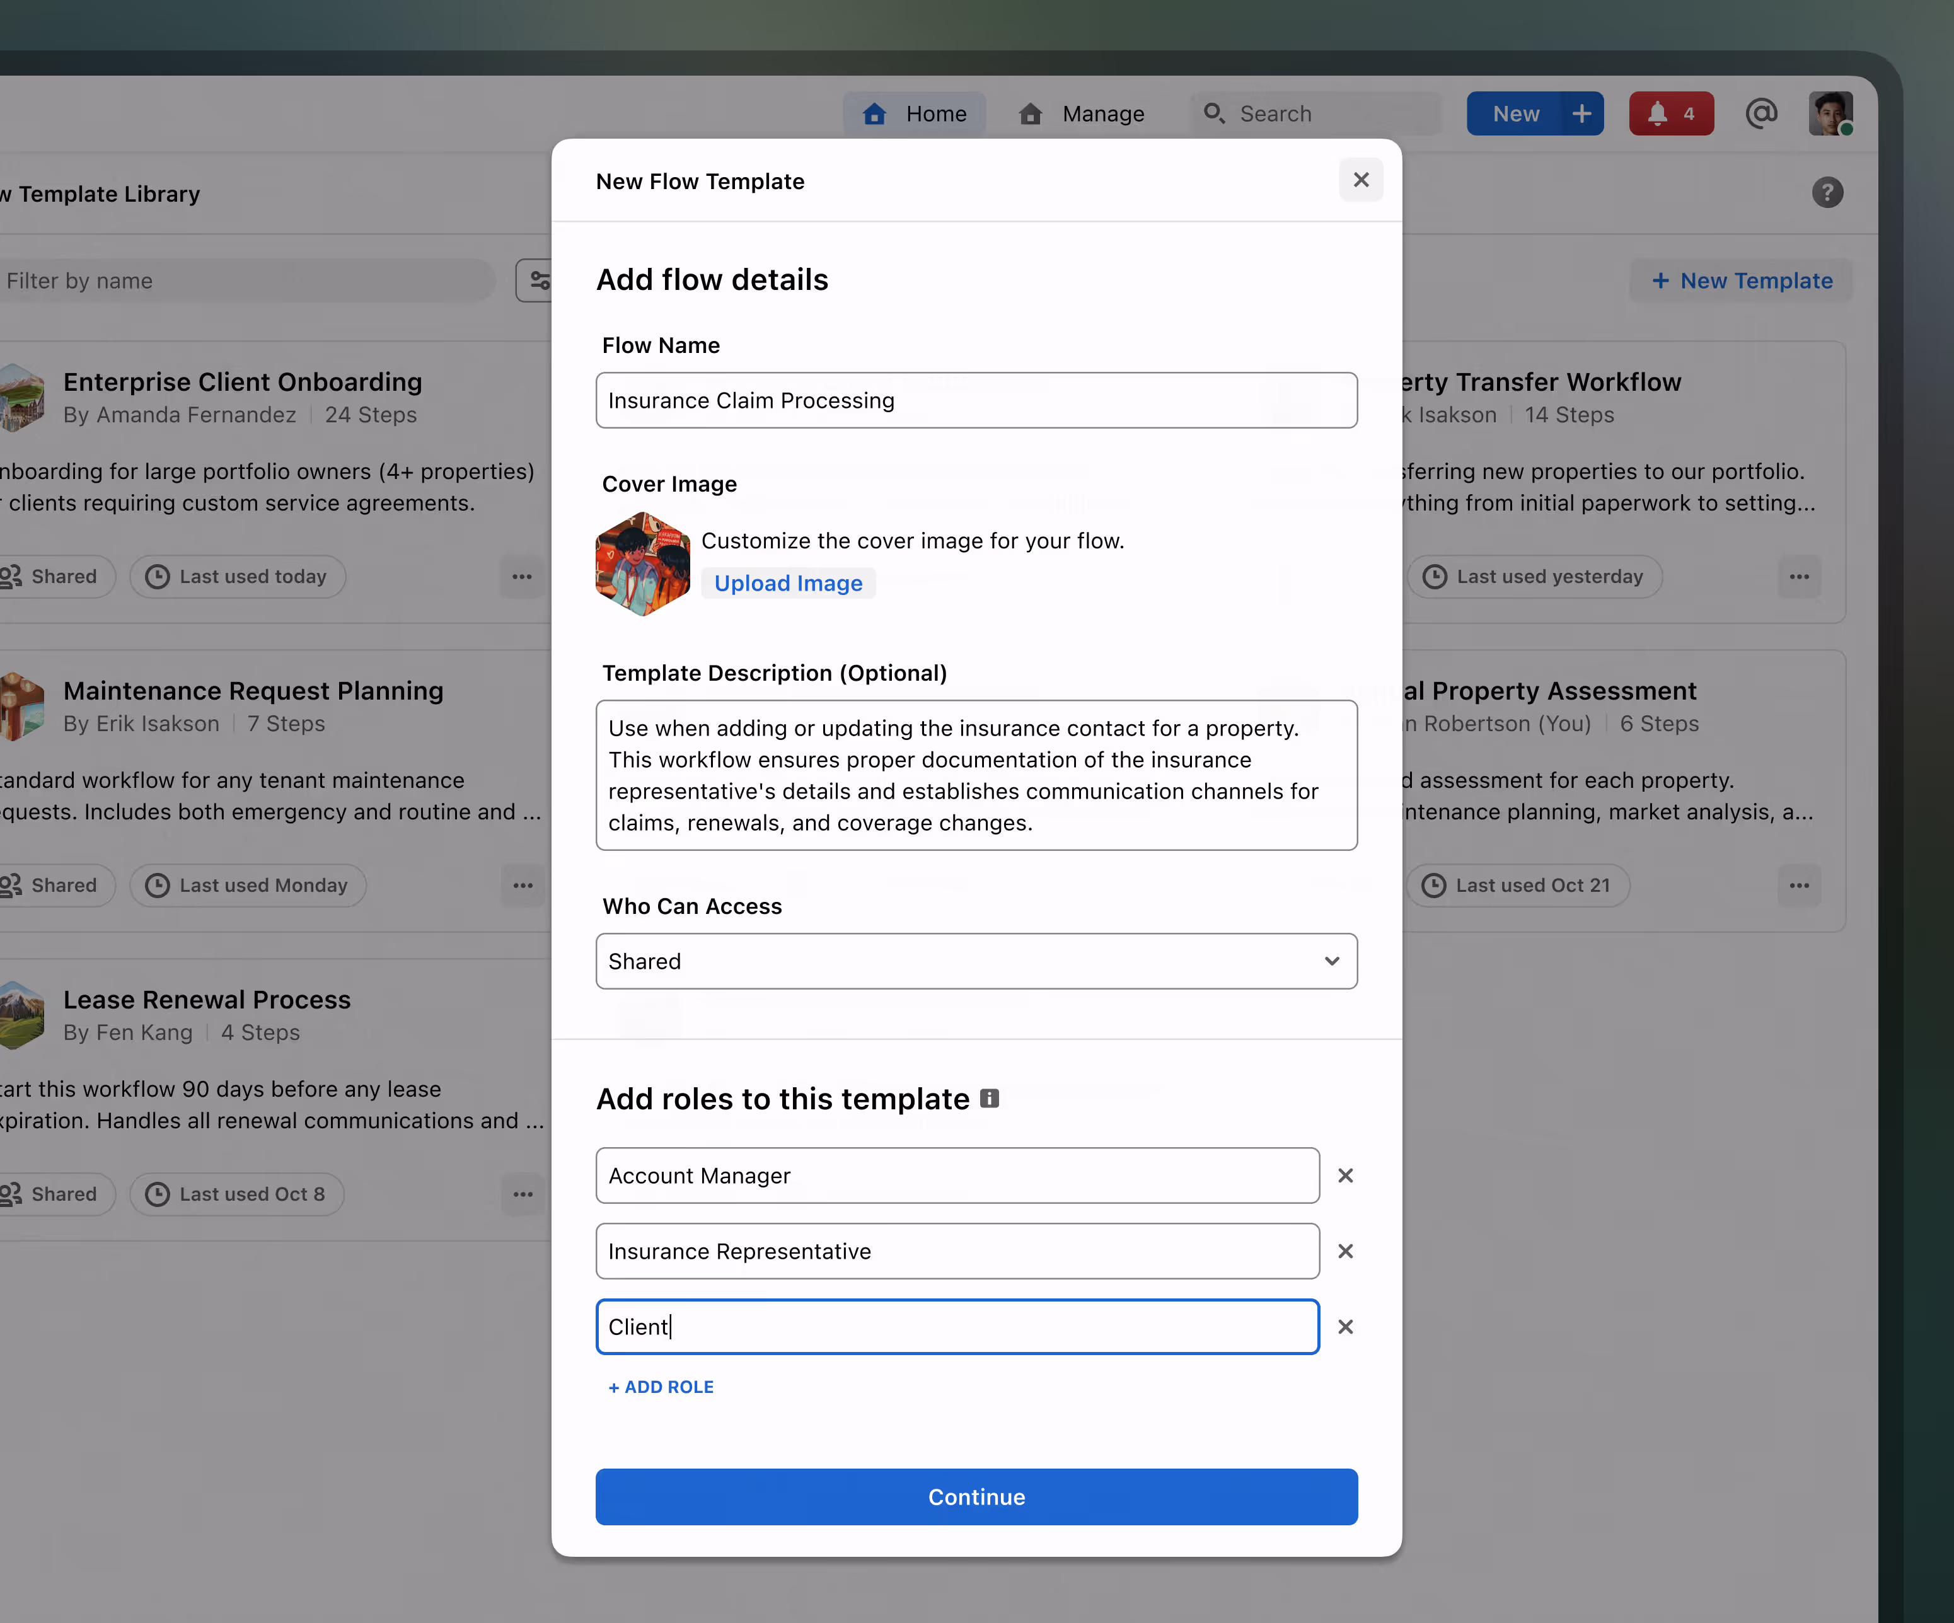Click the Flow Name input field

click(976, 400)
